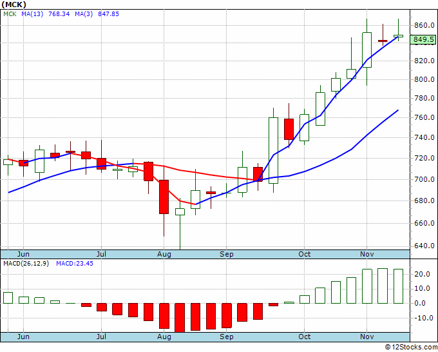Screen dimensions: 438x352
Task: Open the ©12Stocks.com credit link
Action: click(x=411, y=347)
